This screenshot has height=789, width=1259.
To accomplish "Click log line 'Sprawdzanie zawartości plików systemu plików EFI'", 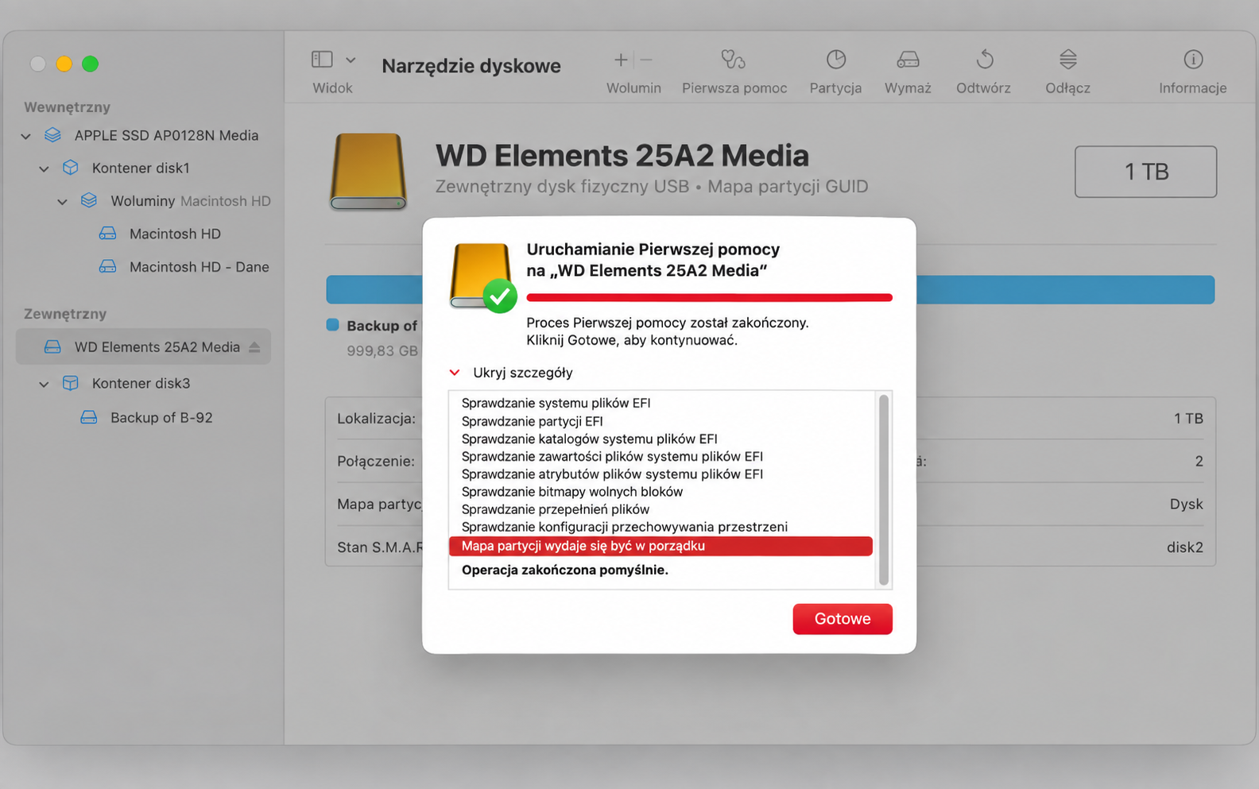I will point(612,456).
